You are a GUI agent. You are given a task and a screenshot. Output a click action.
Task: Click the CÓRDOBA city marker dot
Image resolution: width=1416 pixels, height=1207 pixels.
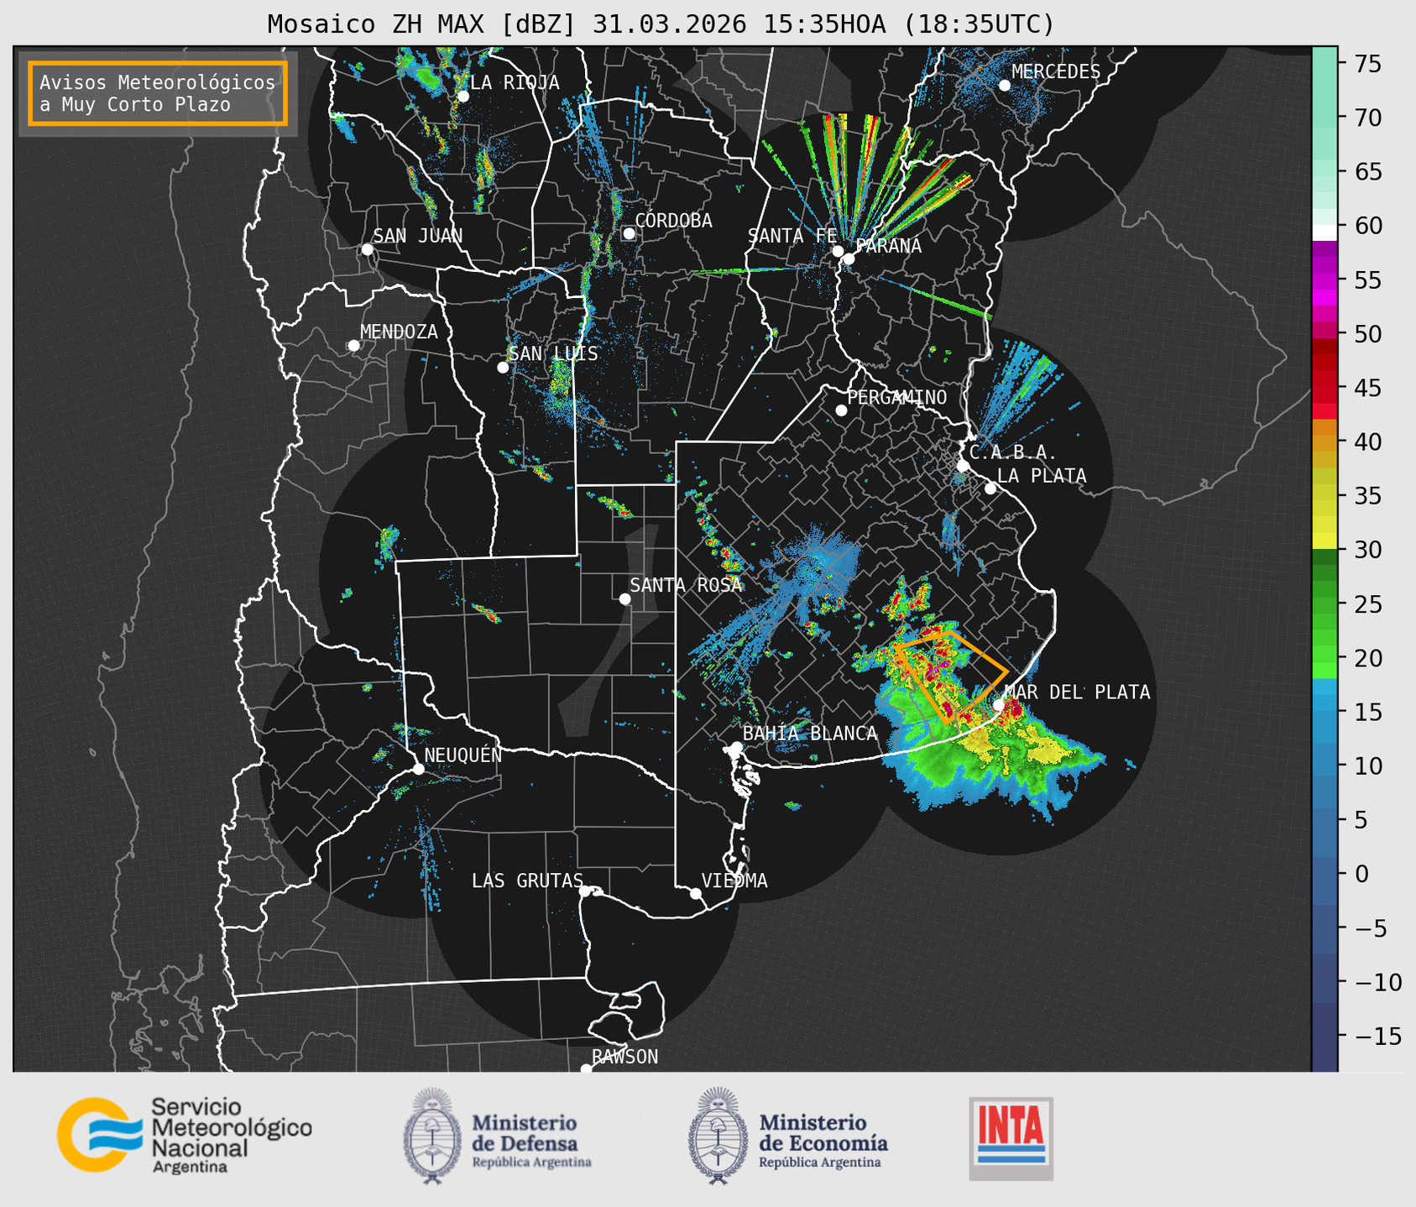[x=629, y=233]
